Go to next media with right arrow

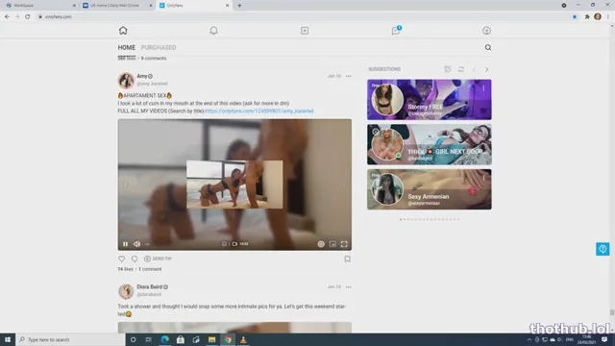click(x=344, y=185)
